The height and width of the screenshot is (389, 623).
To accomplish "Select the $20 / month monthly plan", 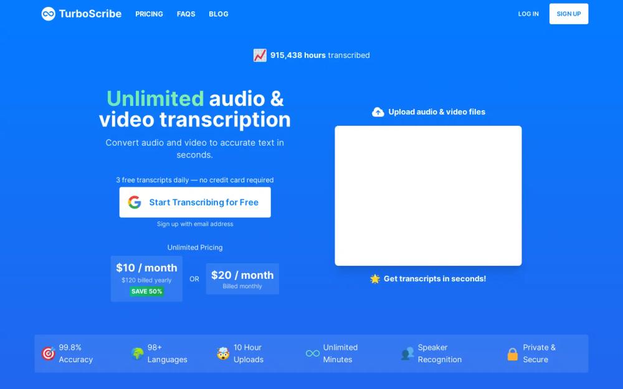I will 242,279.
